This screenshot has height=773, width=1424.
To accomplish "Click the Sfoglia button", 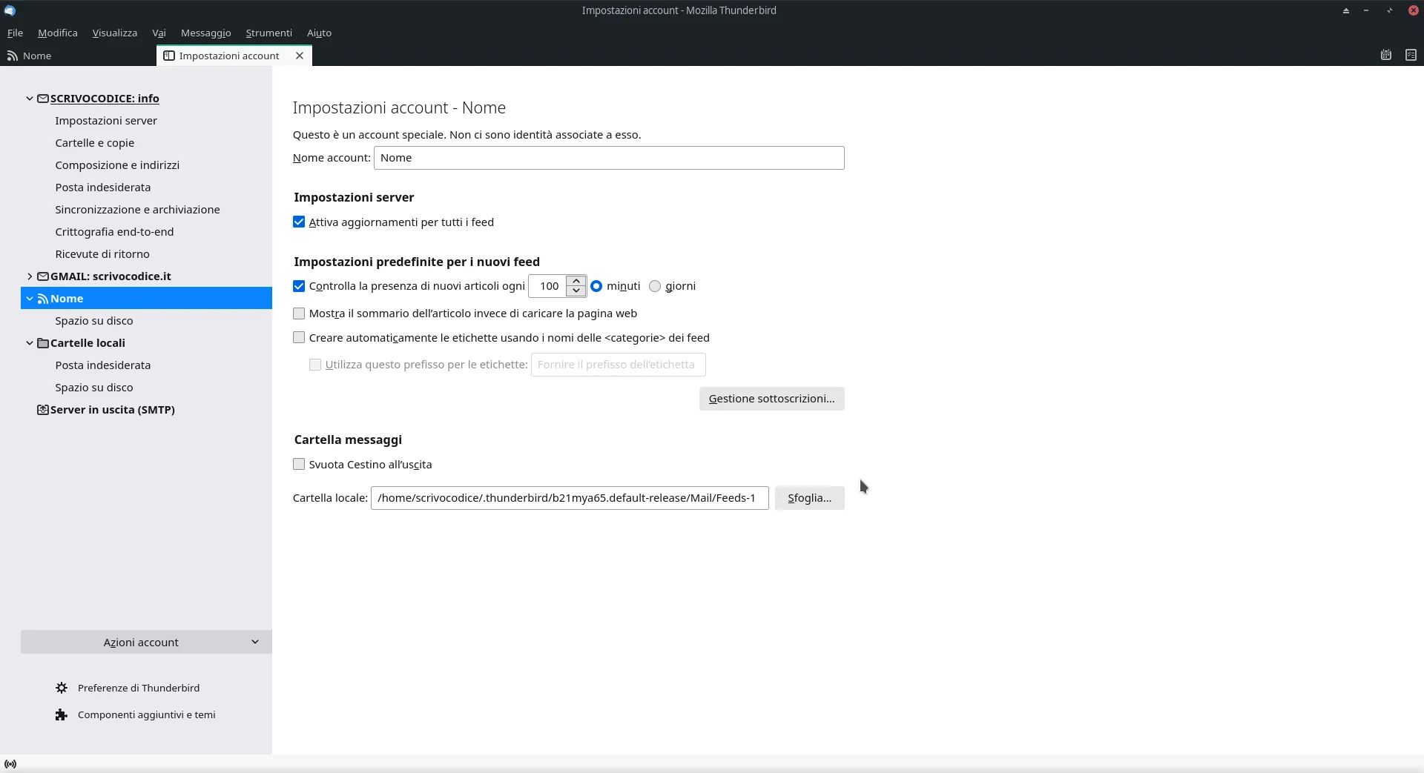I will [809, 498].
